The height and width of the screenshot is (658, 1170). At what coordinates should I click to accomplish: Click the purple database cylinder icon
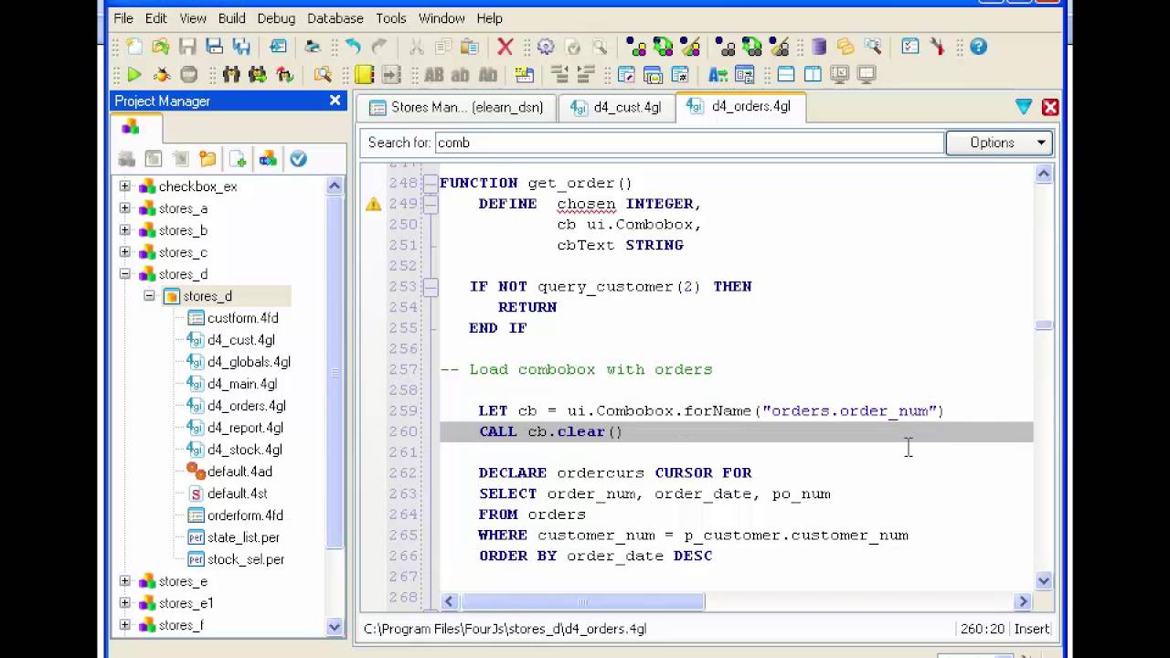pos(819,47)
